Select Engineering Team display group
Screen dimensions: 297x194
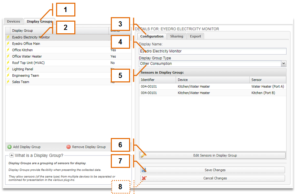[x=68, y=76]
